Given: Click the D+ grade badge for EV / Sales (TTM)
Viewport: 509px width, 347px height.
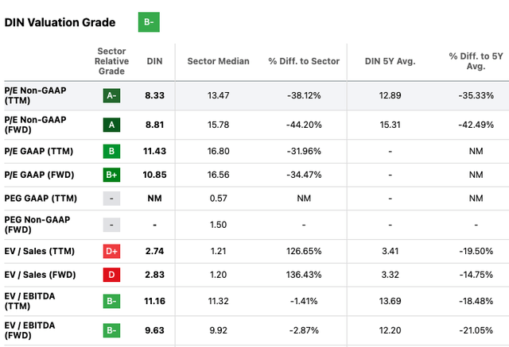Looking at the screenshot, I should (111, 252).
